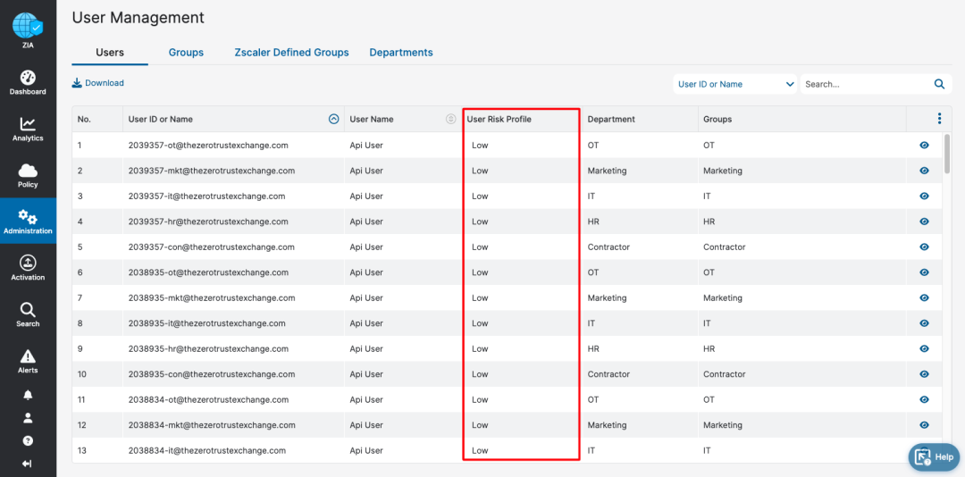Image resolution: width=965 pixels, height=477 pixels.
Task: Click the Download link
Action: pyautogui.click(x=98, y=83)
